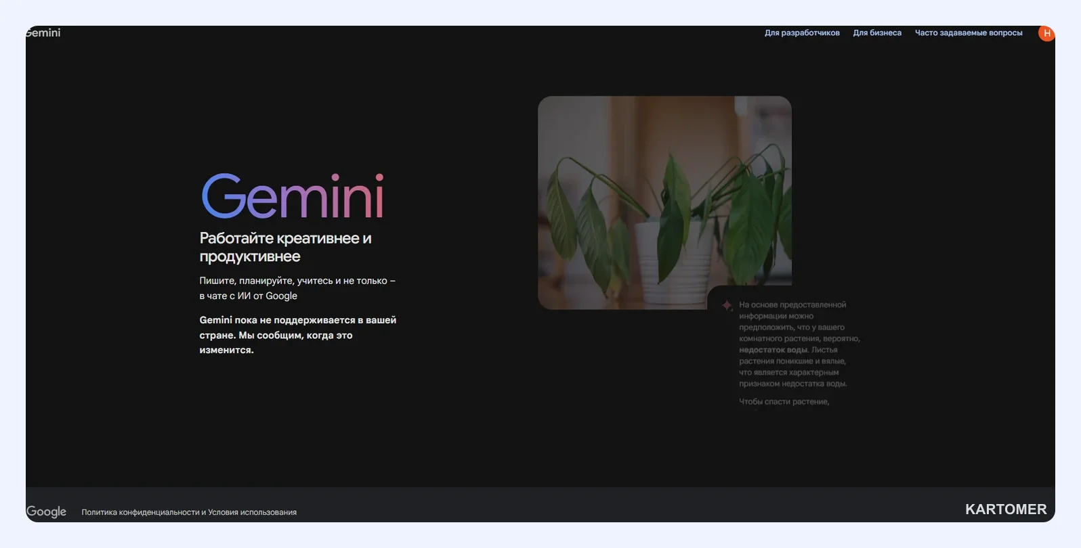
Task: Click the text 'Пишите, планируйте, учитесь и не только'
Action: pos(293,281)
